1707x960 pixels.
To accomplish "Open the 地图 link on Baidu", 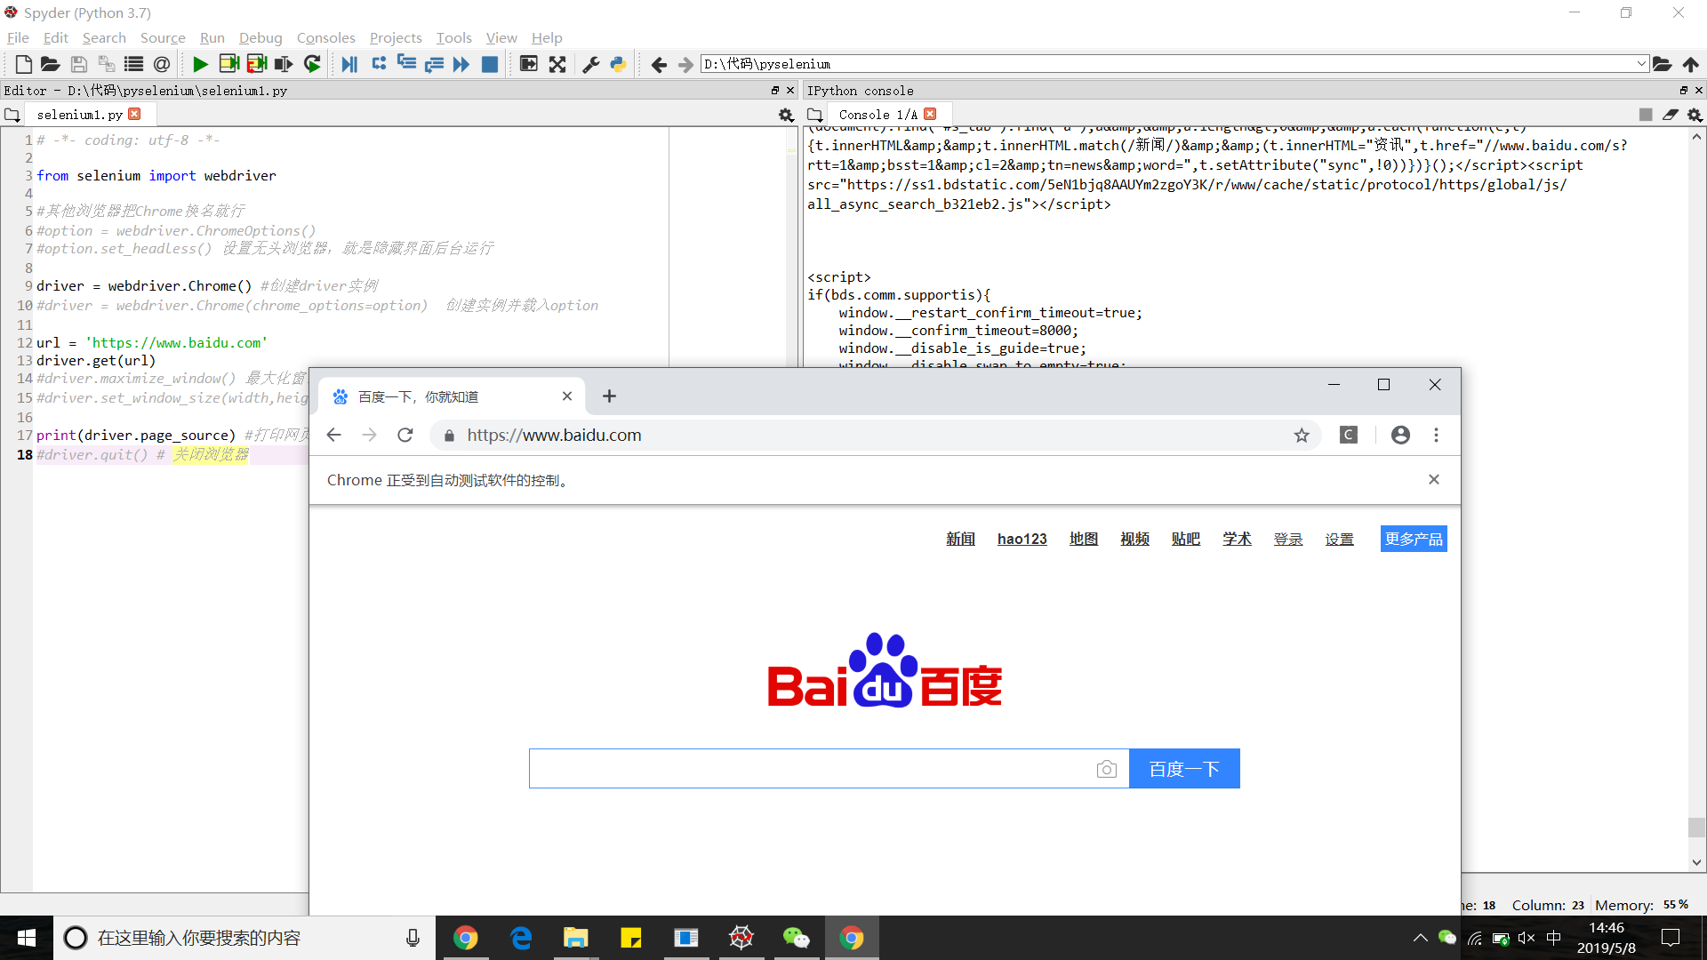I will click(1083, 539).
